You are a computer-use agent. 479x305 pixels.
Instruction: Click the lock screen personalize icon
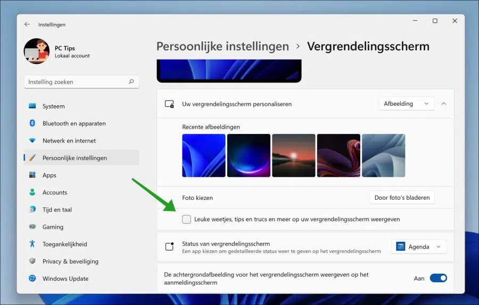(169, 104)
